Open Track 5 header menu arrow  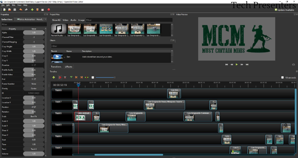(x=54, y=125)
